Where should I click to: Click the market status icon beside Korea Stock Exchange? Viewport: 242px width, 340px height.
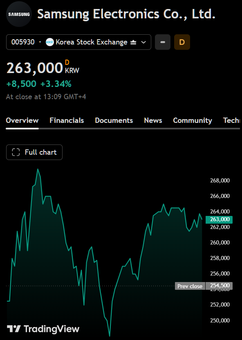coord(133,42)
